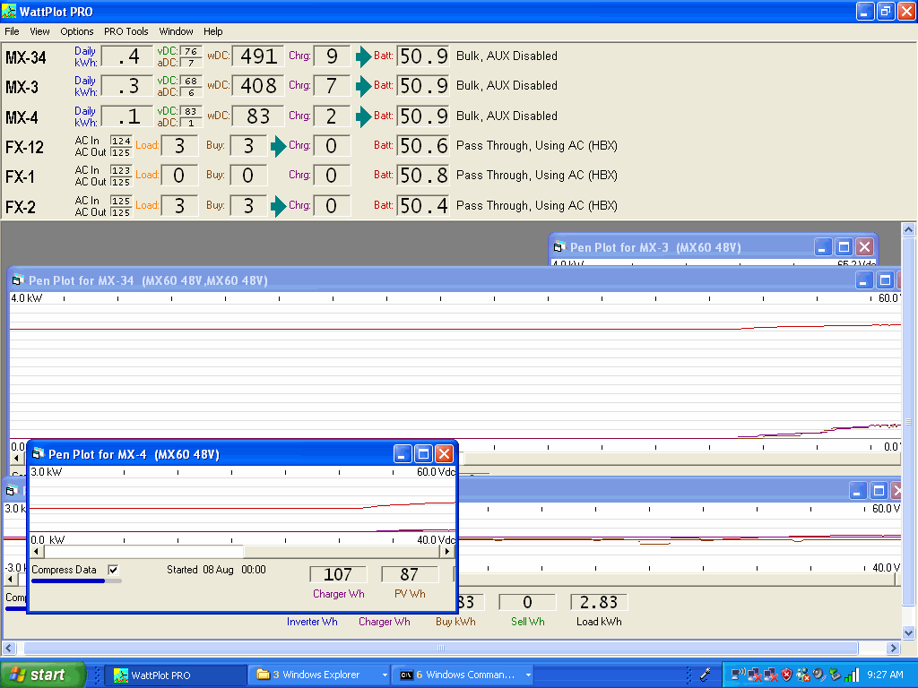Viewport: 918px width, 688px height.
Task: Open the Window menu
Action: click(x=177, y=31)
